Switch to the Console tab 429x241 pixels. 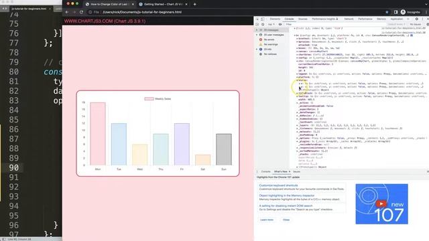289,19
